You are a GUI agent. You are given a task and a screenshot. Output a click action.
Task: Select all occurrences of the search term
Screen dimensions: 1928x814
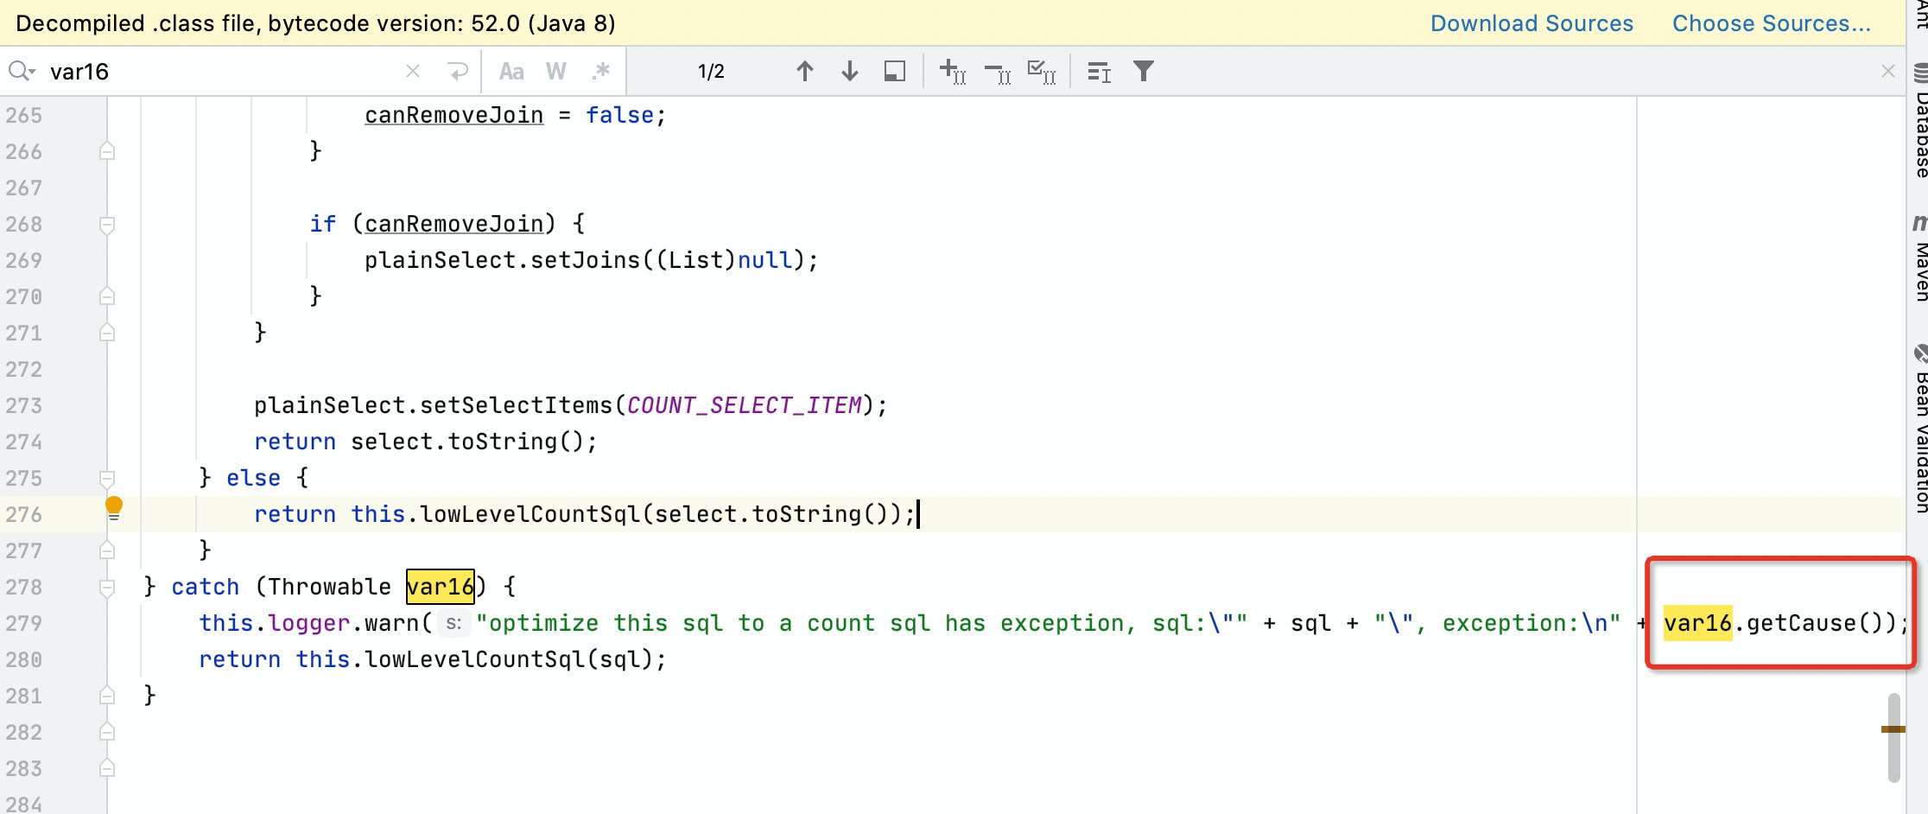pos(1043,71)
